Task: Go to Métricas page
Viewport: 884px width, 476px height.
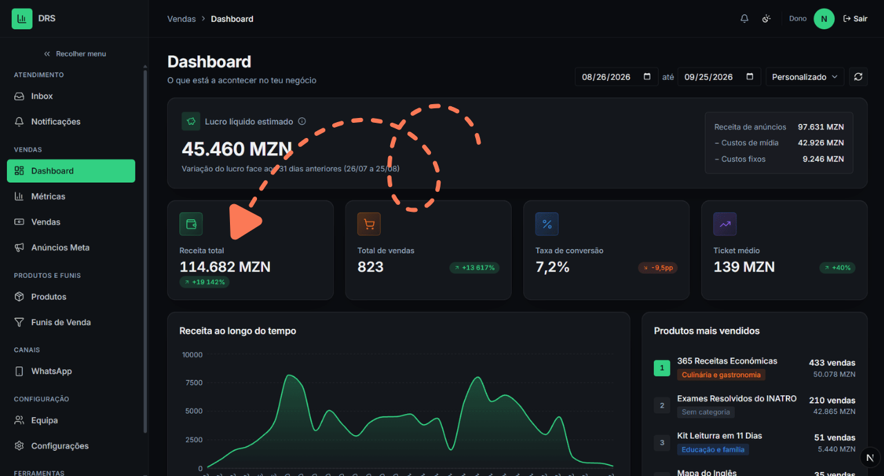Action: coord(71,197)
